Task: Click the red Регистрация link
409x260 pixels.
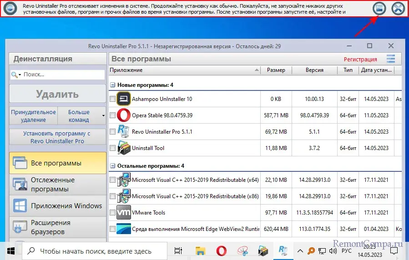Action: coord(360,59)
